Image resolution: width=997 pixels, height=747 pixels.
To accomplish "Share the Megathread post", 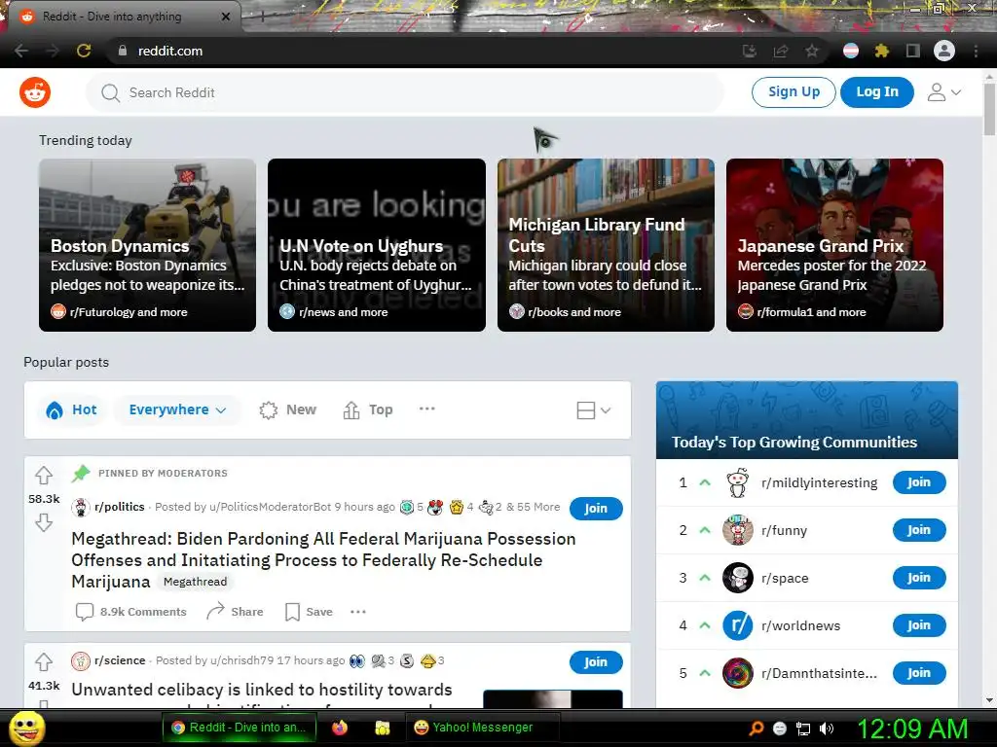I will [236, 612].
